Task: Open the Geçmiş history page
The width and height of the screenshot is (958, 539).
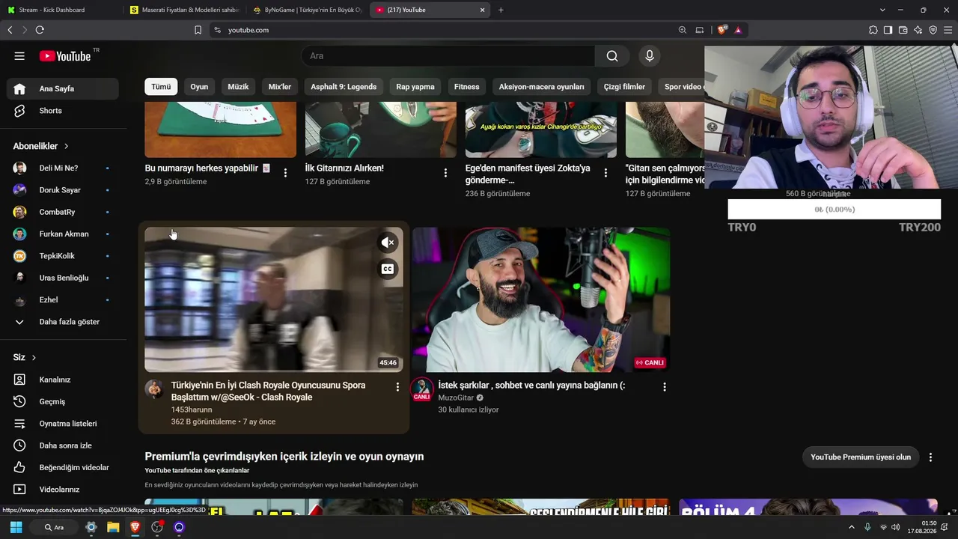Action: click(x=63, y=402)
